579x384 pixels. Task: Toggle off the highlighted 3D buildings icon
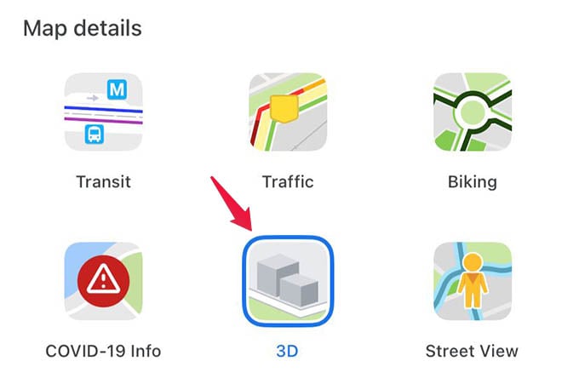[288, 281]
